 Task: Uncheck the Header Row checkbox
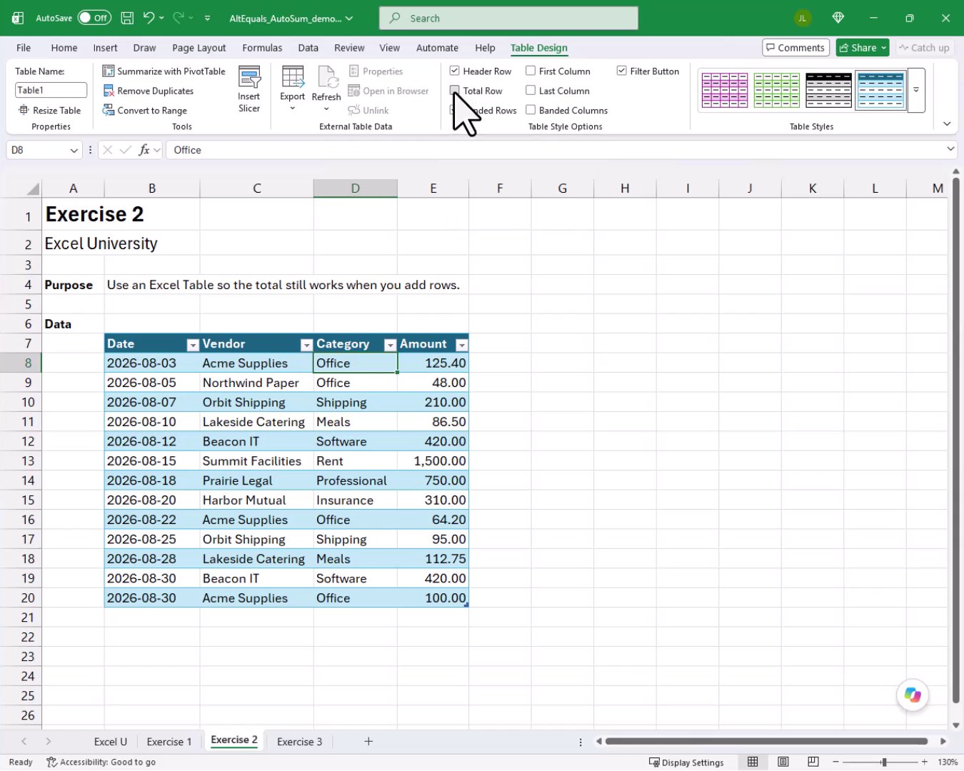(454, 71)
